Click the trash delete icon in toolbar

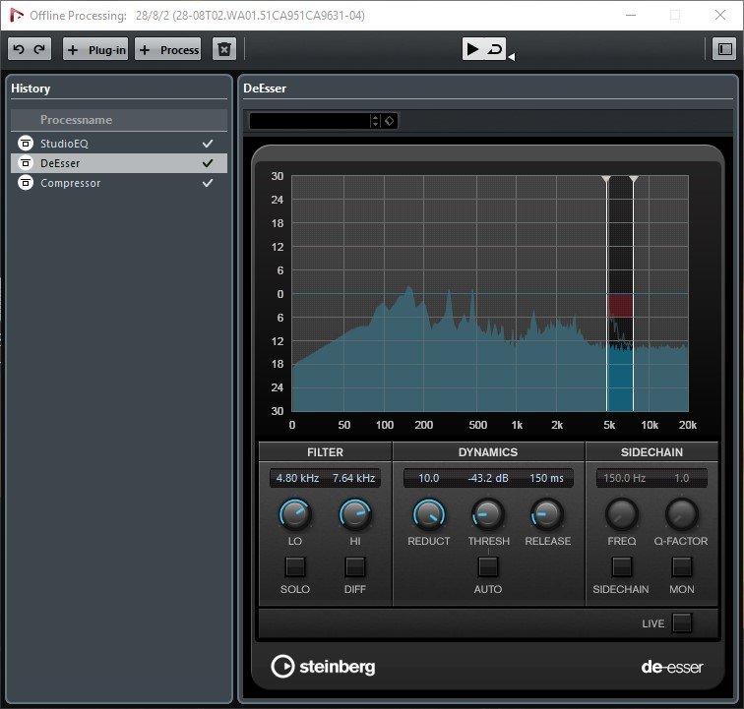[x=224, y=49]
